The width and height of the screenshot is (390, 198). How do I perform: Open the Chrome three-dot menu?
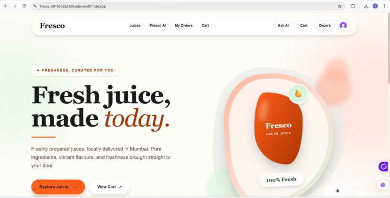[x=384, y=6]
